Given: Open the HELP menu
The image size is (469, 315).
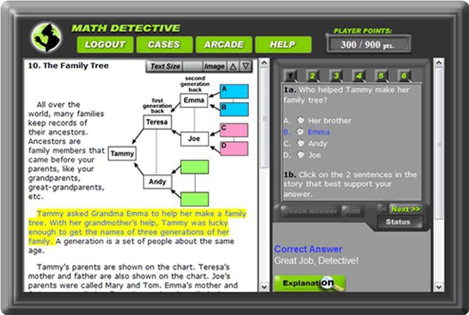Looking at the screenshot, I should pos(283,44).
